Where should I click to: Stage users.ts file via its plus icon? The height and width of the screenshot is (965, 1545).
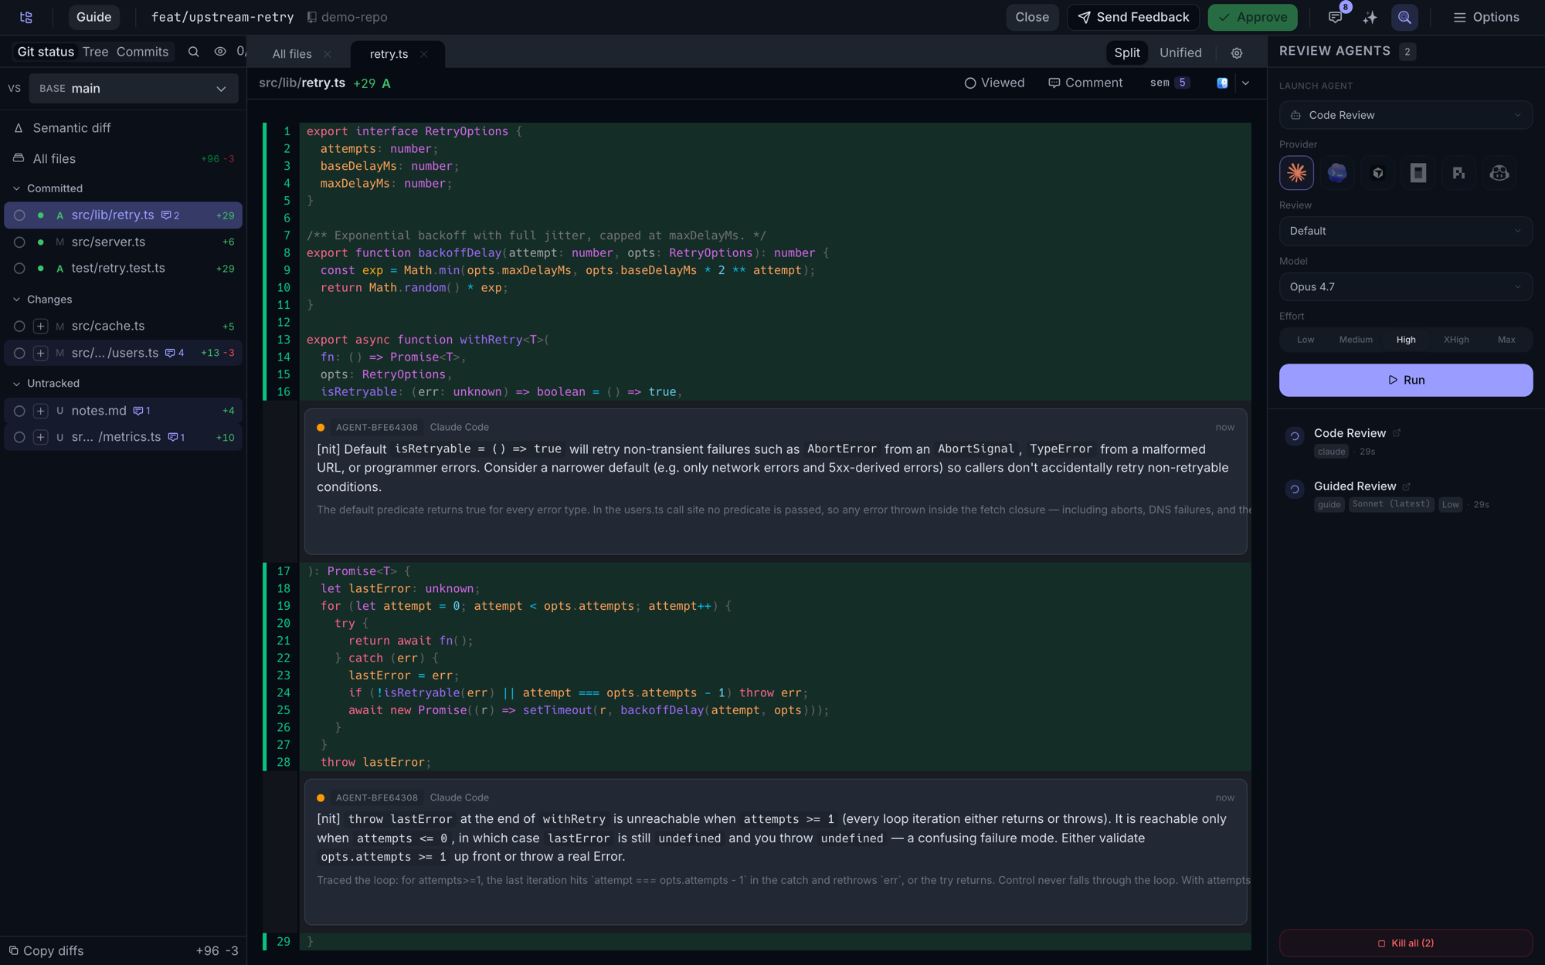[x=41, y=353]
